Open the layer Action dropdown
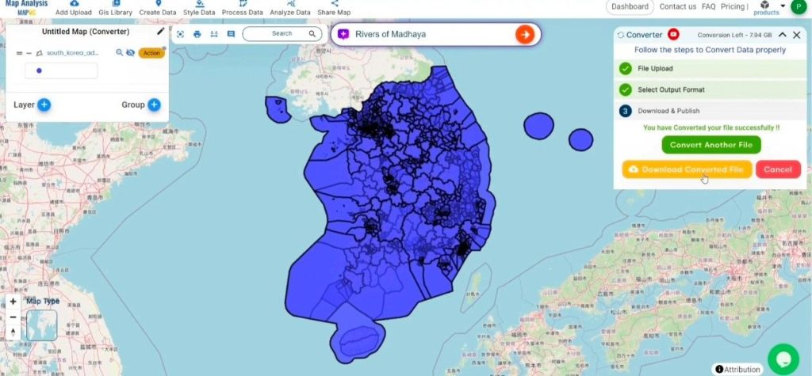This screenshot has height=376, width=812. 151,53
